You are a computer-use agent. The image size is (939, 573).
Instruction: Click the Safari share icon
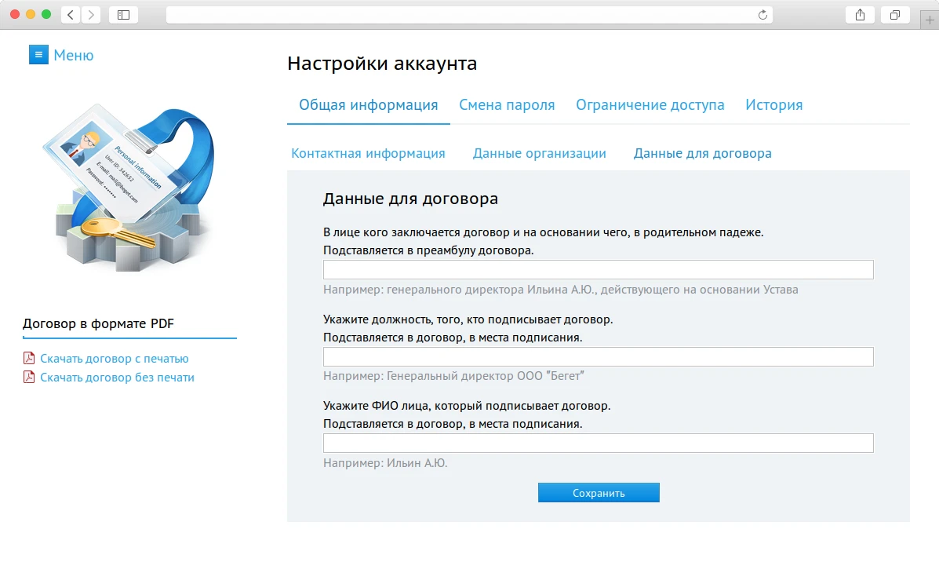(x=860, y=14)
